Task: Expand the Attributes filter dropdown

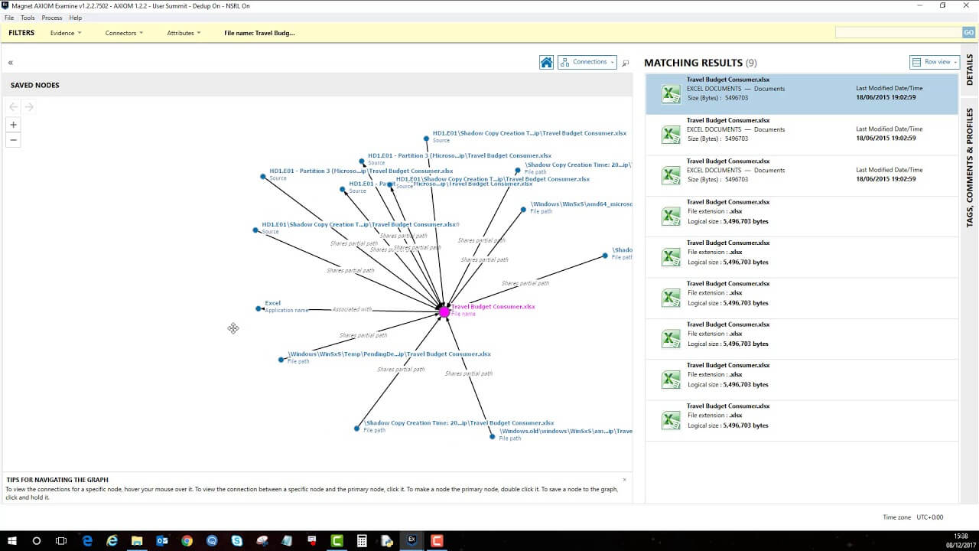Action: pos(184,33)
